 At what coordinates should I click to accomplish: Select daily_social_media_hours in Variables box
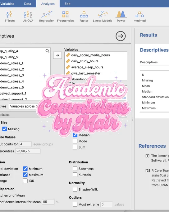click(x=96, y=55)
